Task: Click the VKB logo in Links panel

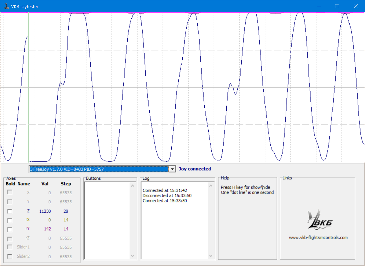Action: tap(319, 220)
